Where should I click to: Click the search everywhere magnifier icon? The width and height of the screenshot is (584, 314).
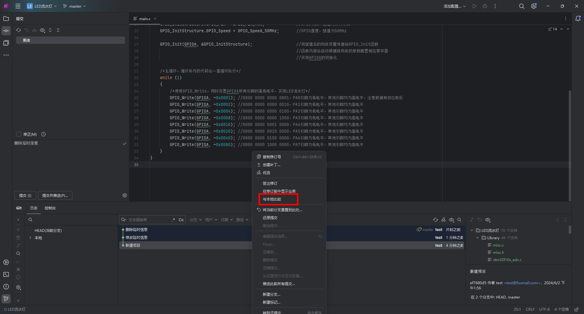(x=521, y=6)
